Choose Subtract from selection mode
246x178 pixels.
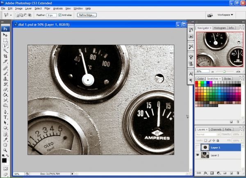(25, 15)
